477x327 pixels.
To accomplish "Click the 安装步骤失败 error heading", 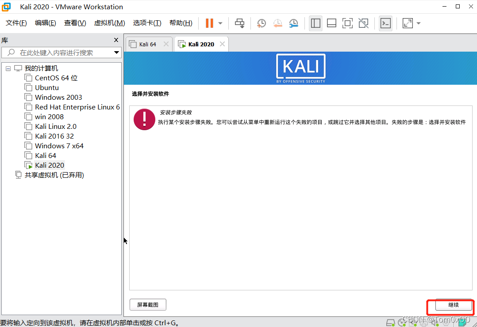I will [x=176, y=113].
